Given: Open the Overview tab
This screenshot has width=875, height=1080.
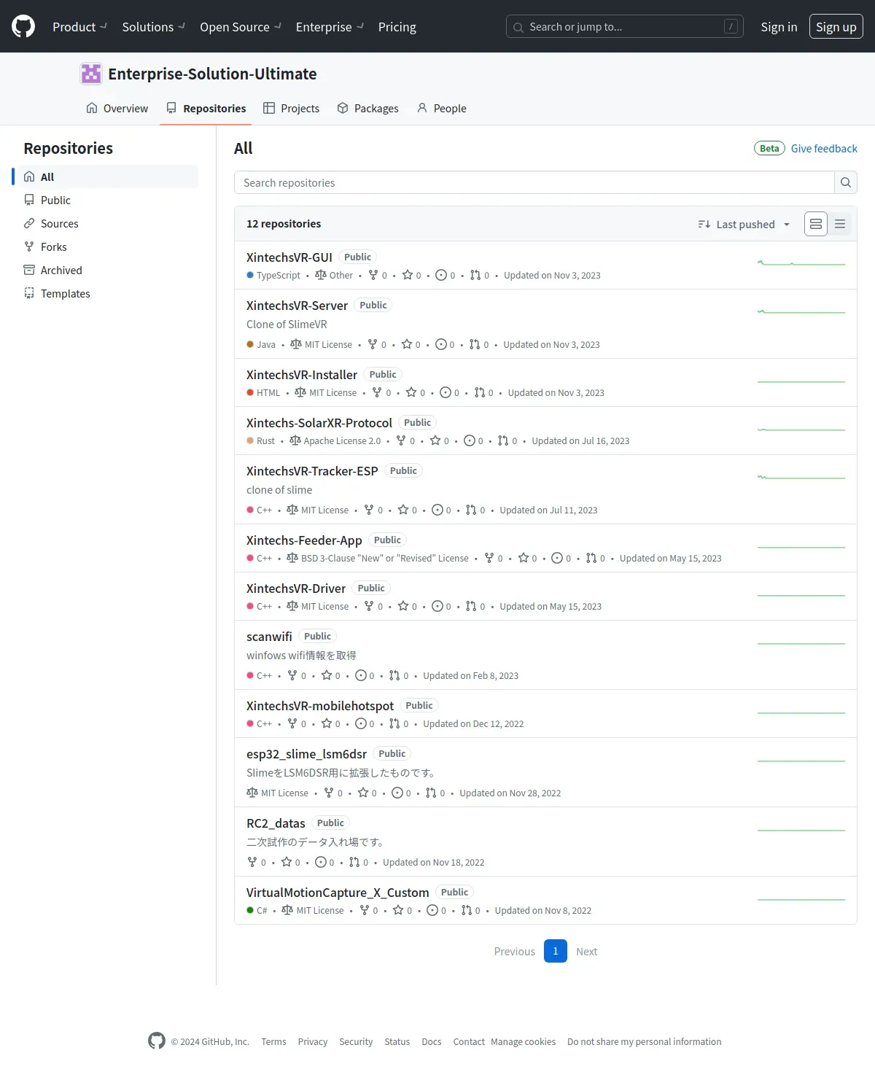Looking at the screenshot, I should pyautogui.click(x=117, y=108).
